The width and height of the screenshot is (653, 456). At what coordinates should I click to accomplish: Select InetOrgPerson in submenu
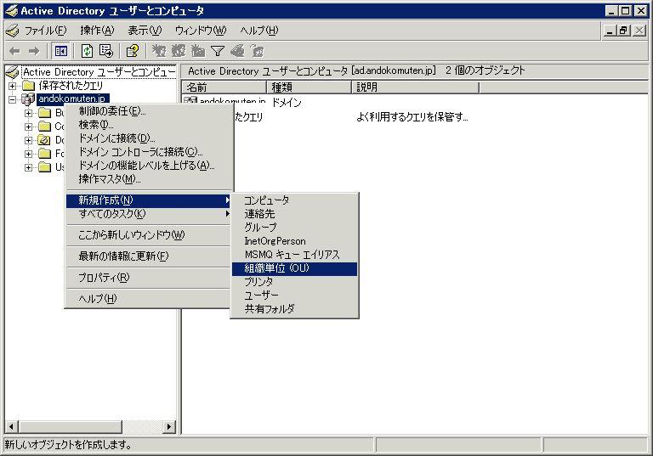[x=294, y=241]
